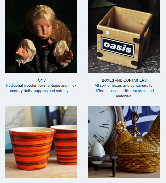This screenshot has width=166, height=183.
Task: Click the Toys description about wooden toys
Action: pyautogui.click(x=40, y=88)
